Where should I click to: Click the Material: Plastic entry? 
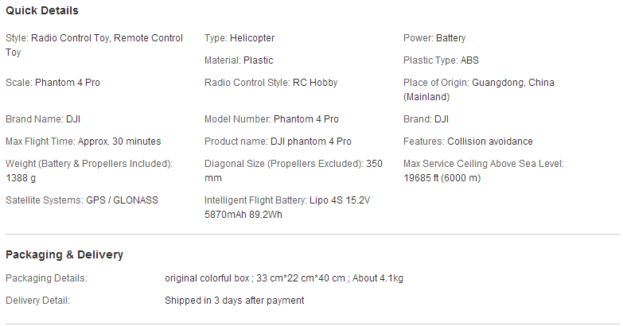coord(239,60)
